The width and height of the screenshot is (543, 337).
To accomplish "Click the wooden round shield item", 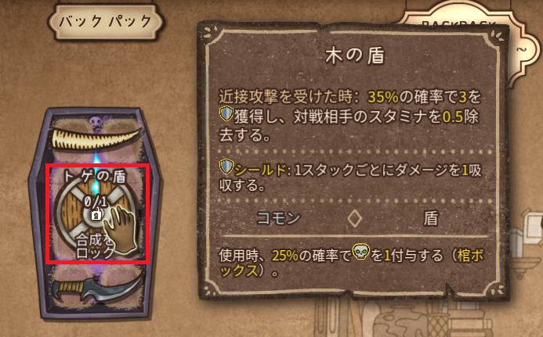I will tap(96, 213).
